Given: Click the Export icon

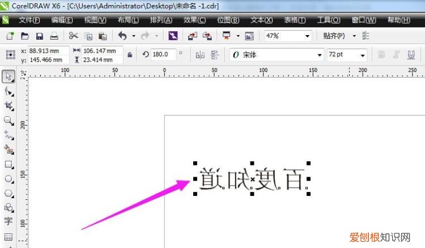Looking at the screenshot, I should (x=207, y=36).
